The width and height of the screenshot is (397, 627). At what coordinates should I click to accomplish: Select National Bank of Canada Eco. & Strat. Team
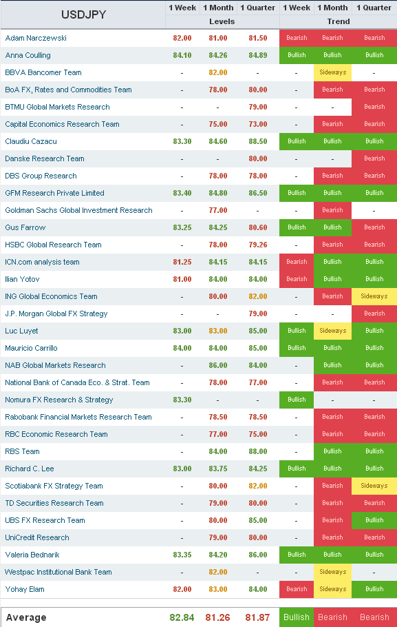(x=77, y=382)
